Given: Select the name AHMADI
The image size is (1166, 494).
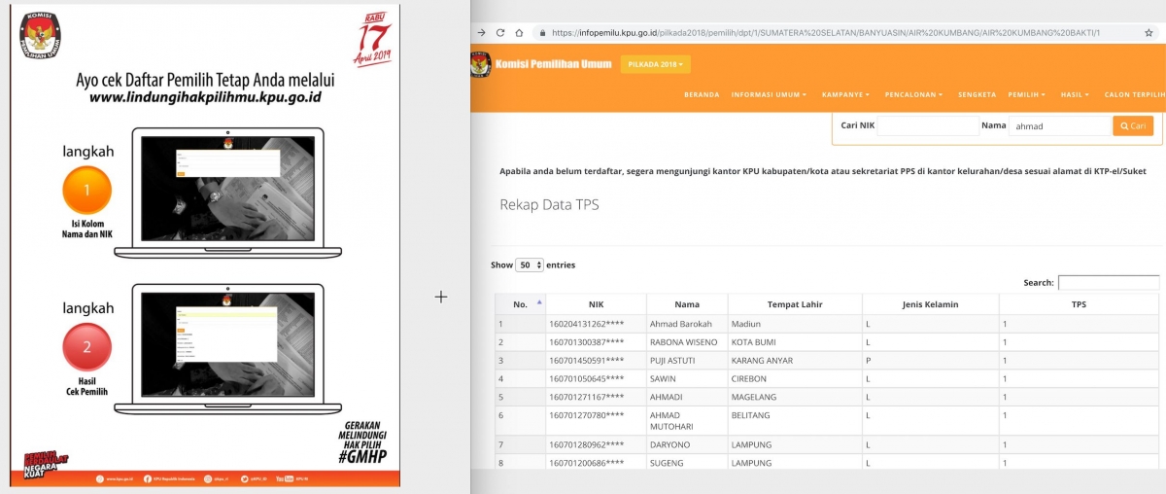Looking at the screenshot, I should pyautogui.click(x=668, y=398).
